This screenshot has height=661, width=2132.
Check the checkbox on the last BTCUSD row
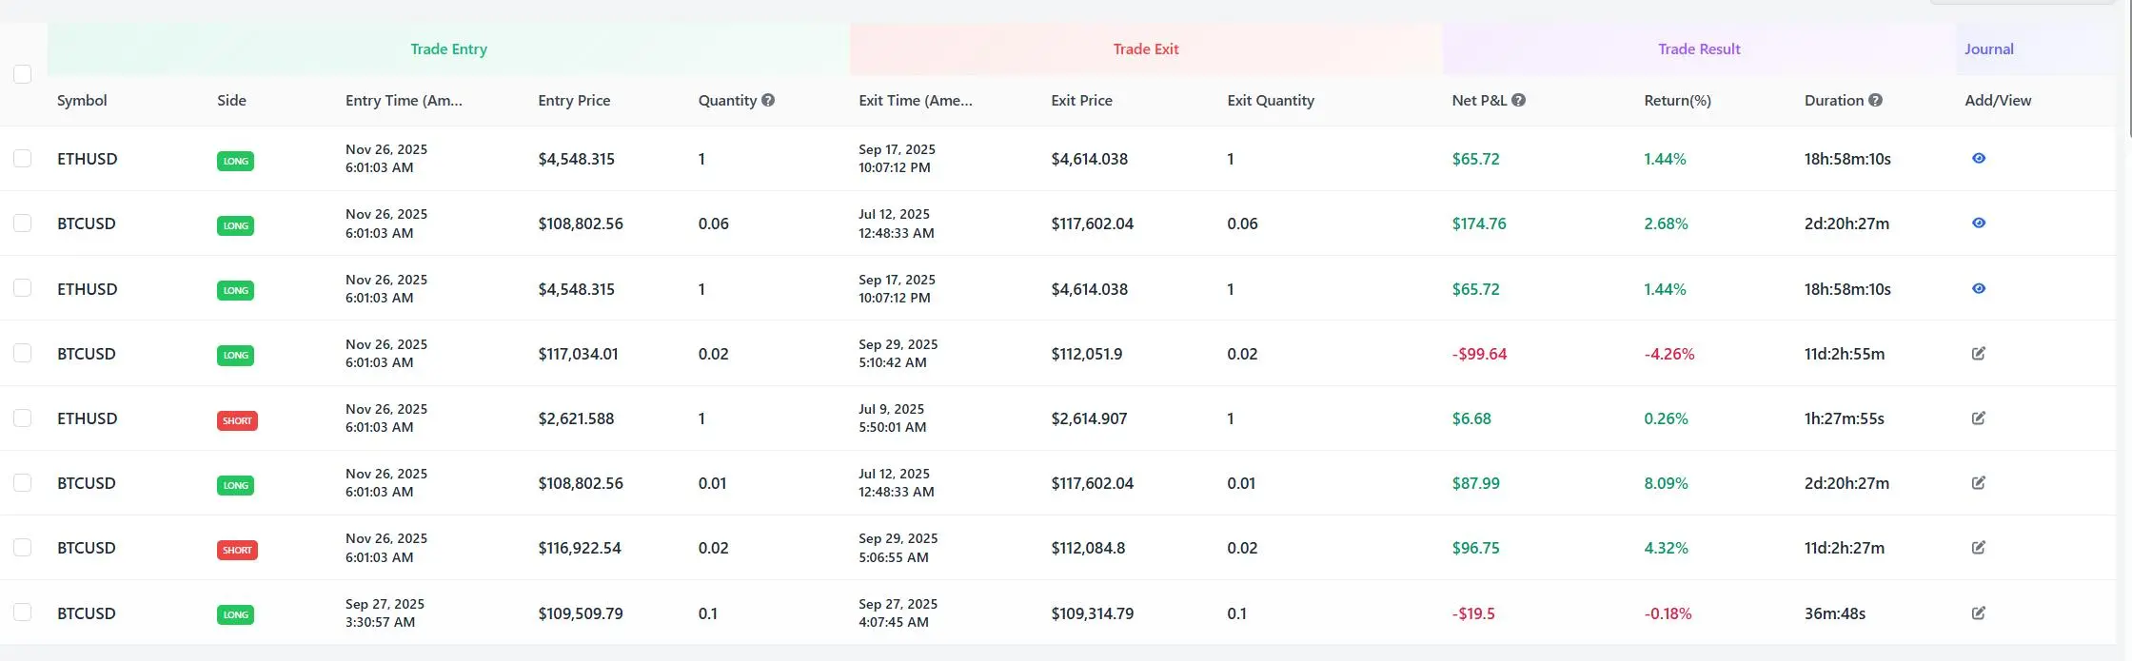click(x=22, y=613)
